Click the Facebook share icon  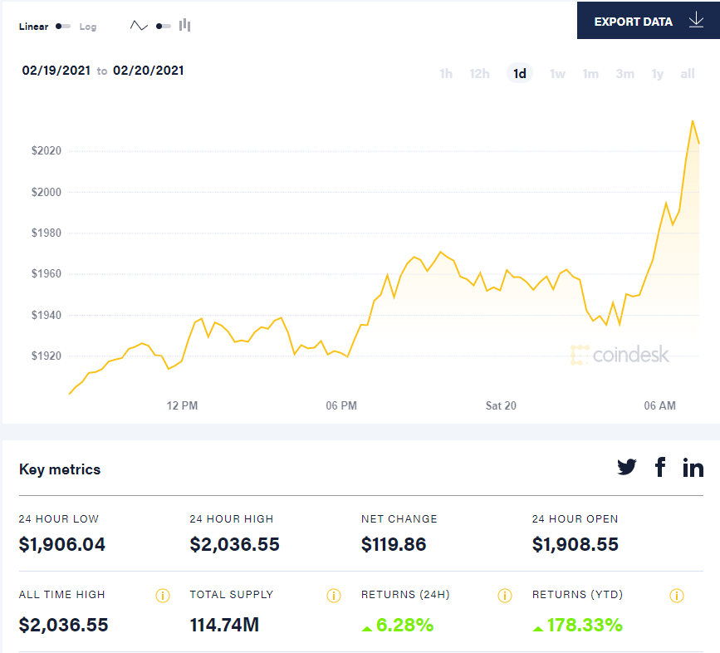(x=660, y=467)
